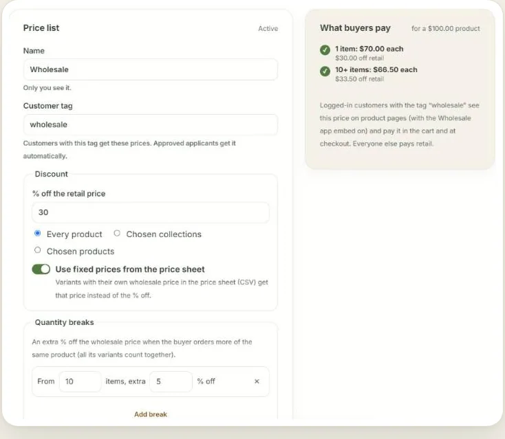
Task: Select the Chosen collections radio option
Action: pos(117,233)
